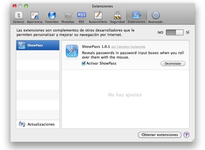Open the General preferences pane
Image resolution: width=205 pixels, height=150 pixels.
[x=18, y=17]
